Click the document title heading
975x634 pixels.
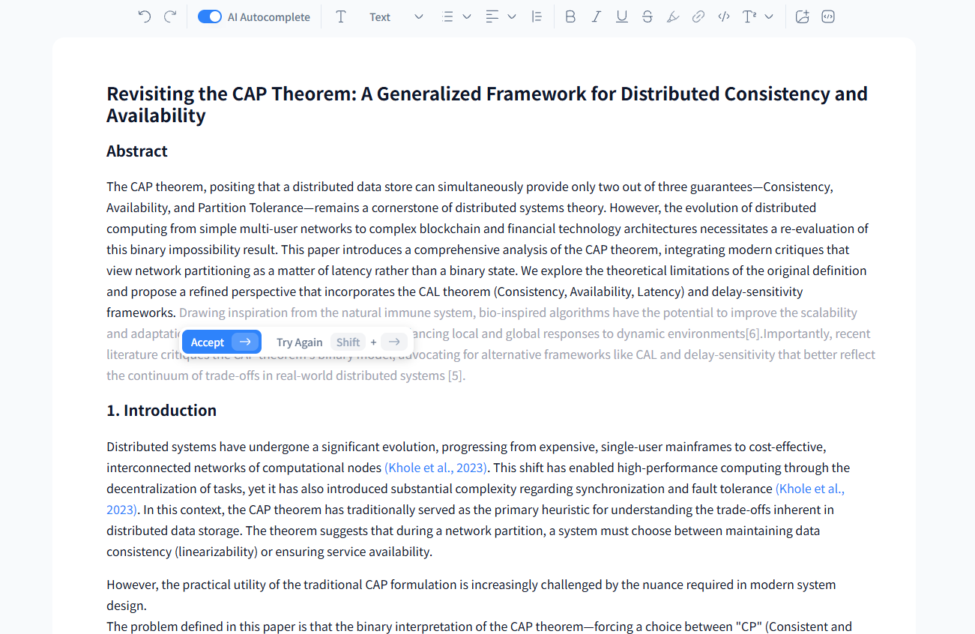click(487, 104)
